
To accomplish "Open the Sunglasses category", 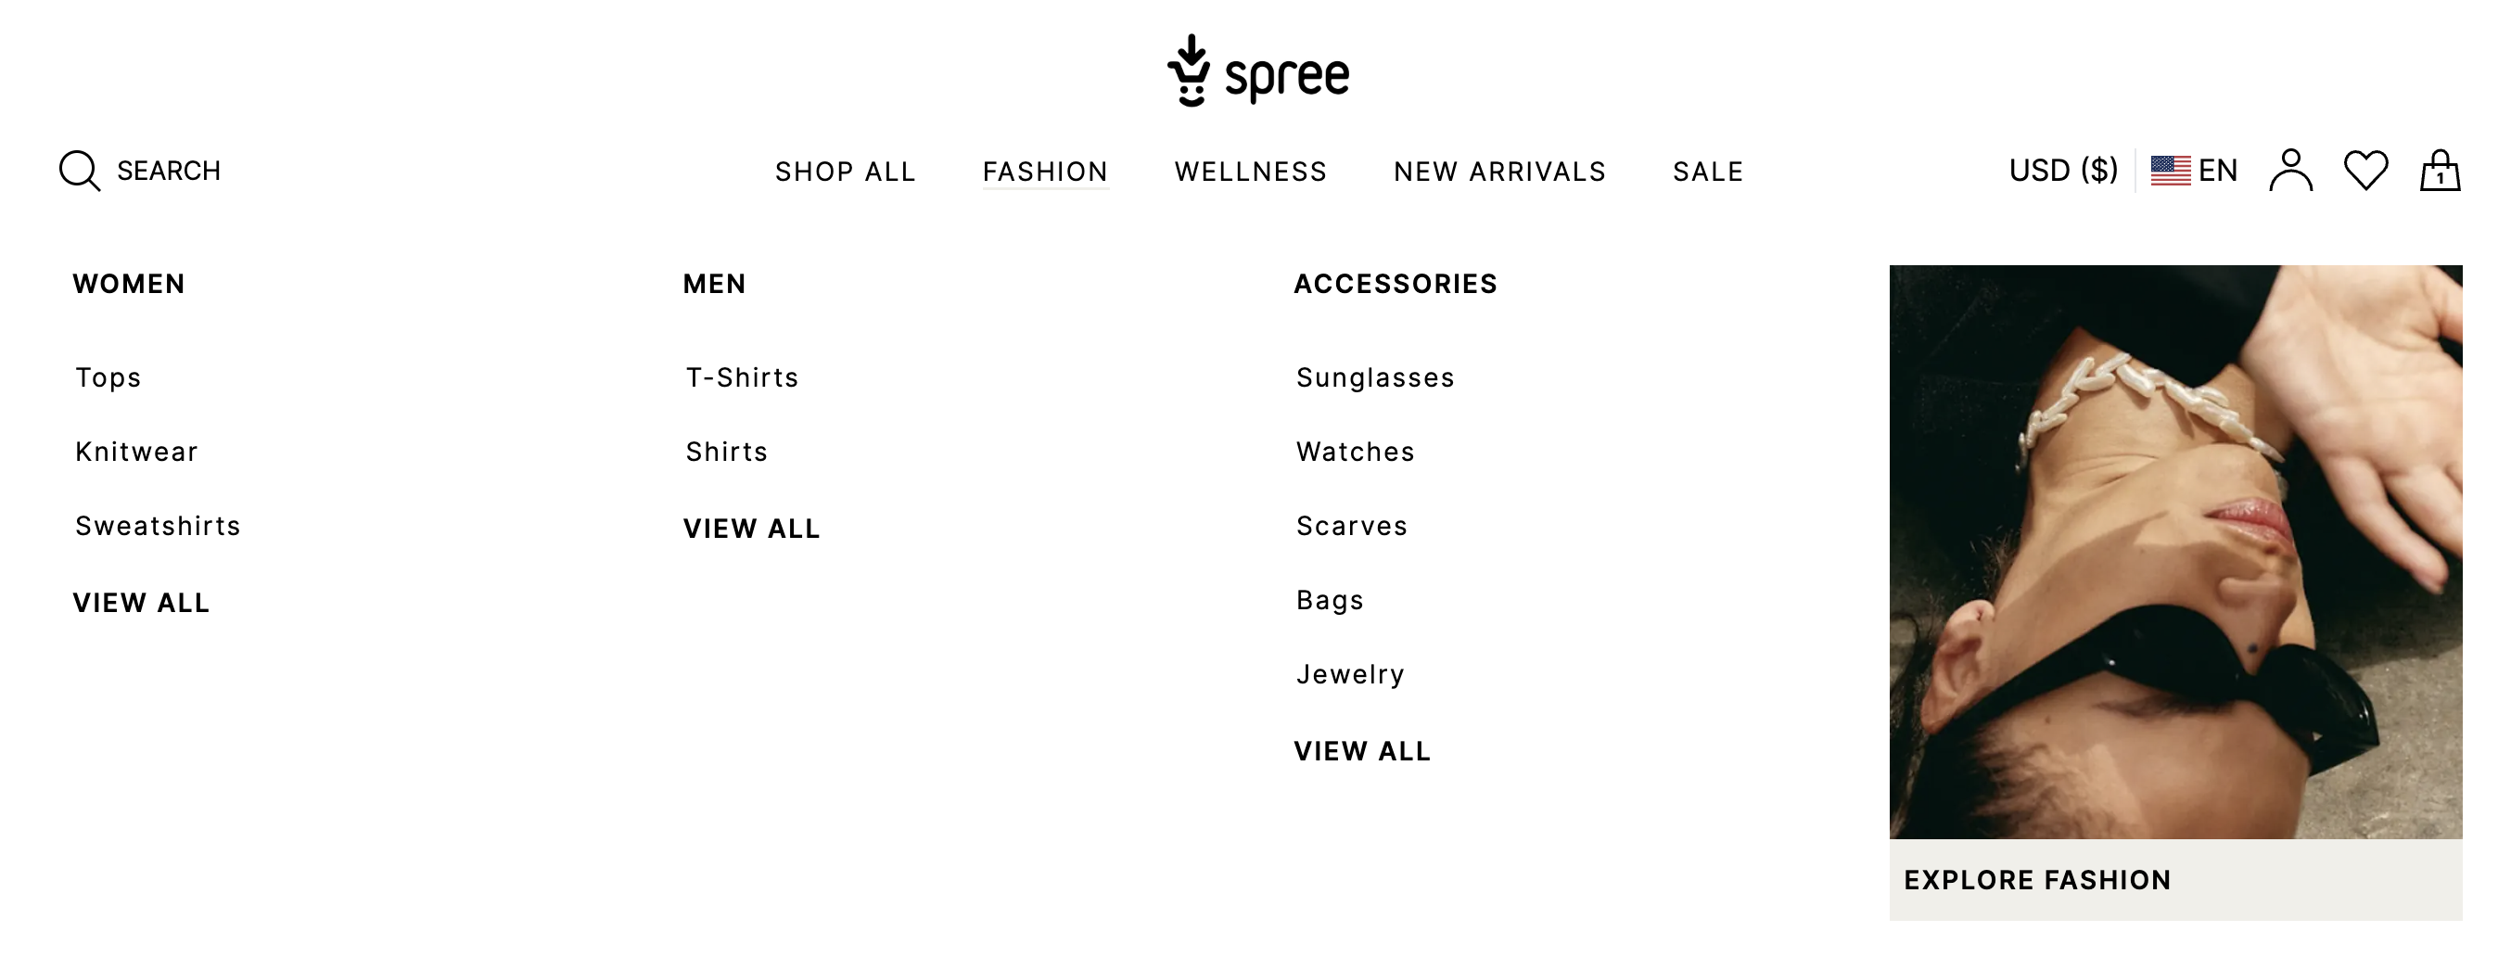I will 1375,377.
